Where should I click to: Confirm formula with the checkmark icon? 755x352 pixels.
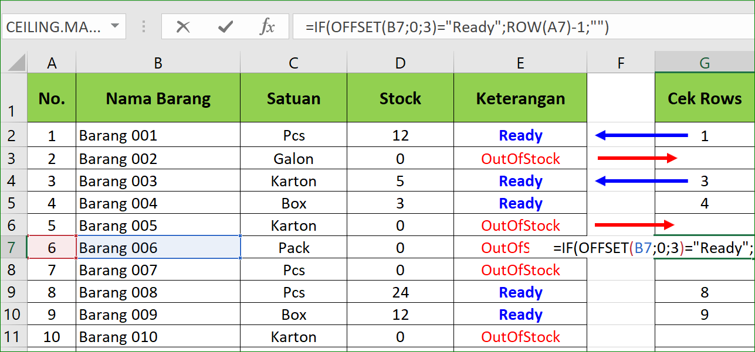pyautogui.click(x=225, y=27)
